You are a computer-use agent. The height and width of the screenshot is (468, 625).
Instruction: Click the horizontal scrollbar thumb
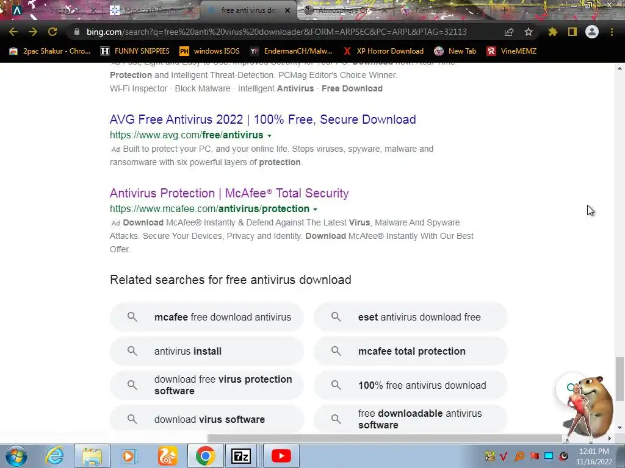pos(385,438)
